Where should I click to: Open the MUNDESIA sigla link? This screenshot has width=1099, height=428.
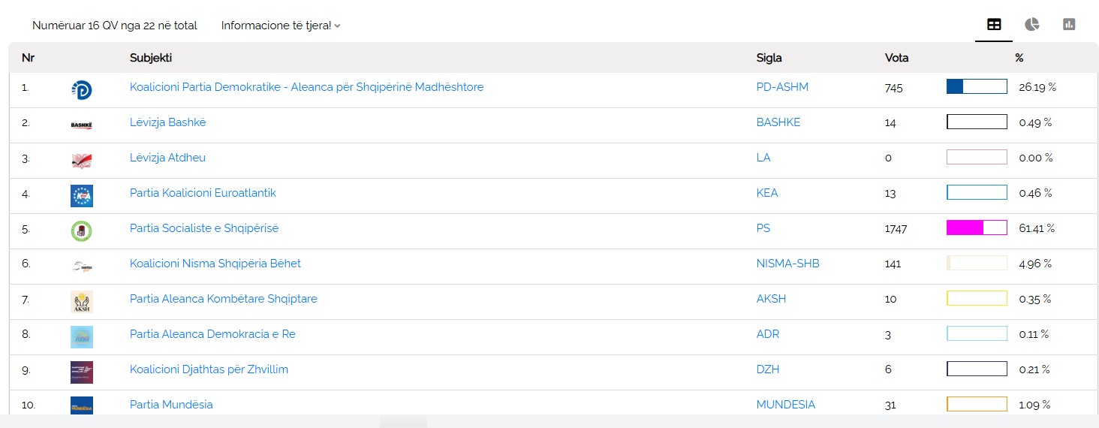pyautogui.click(x=785, y=405)
